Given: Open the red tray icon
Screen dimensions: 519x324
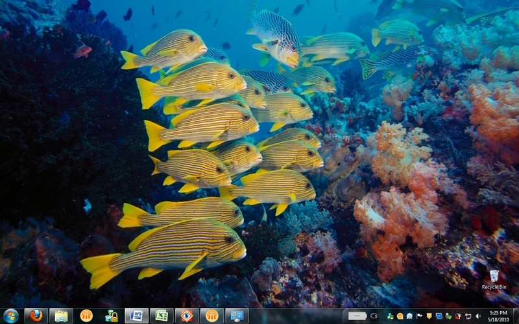Looking at the screenshot, I should [458, 316].
